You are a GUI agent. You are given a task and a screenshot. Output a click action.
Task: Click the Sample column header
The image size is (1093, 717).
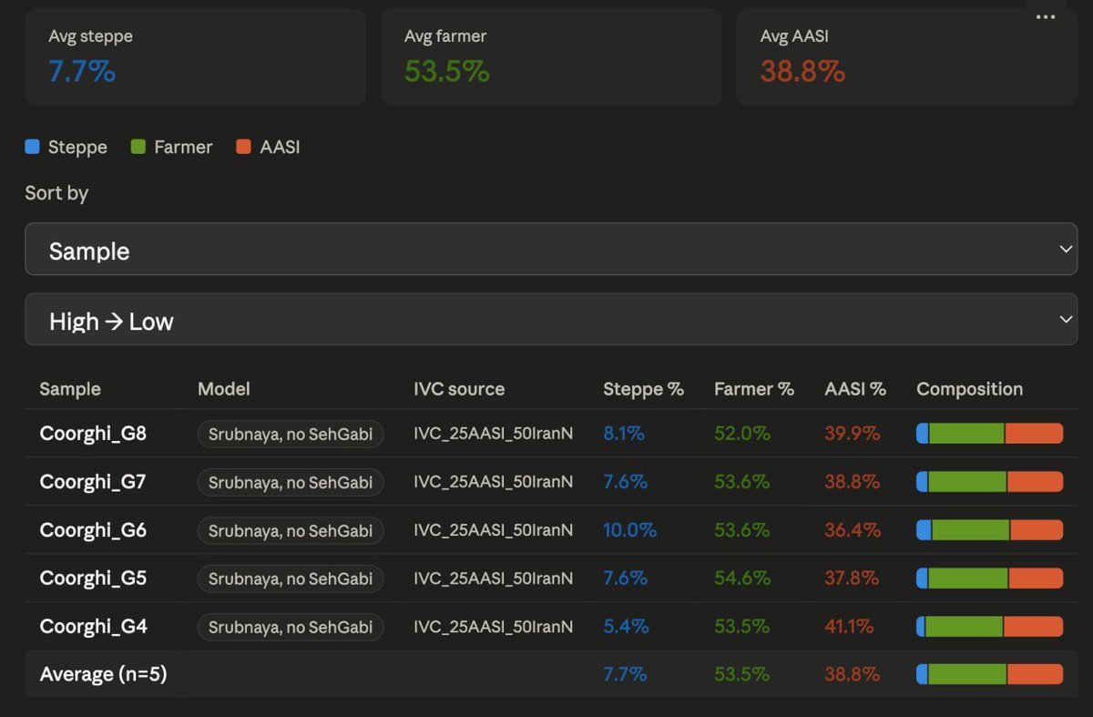[x=70, y=389]
